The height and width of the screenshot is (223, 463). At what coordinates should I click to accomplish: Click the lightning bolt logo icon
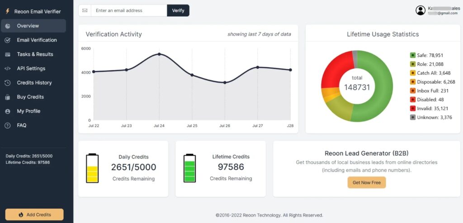click(x=8, y=11)
